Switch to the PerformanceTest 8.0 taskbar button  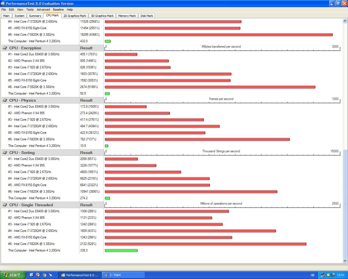(x=80, y=275)
